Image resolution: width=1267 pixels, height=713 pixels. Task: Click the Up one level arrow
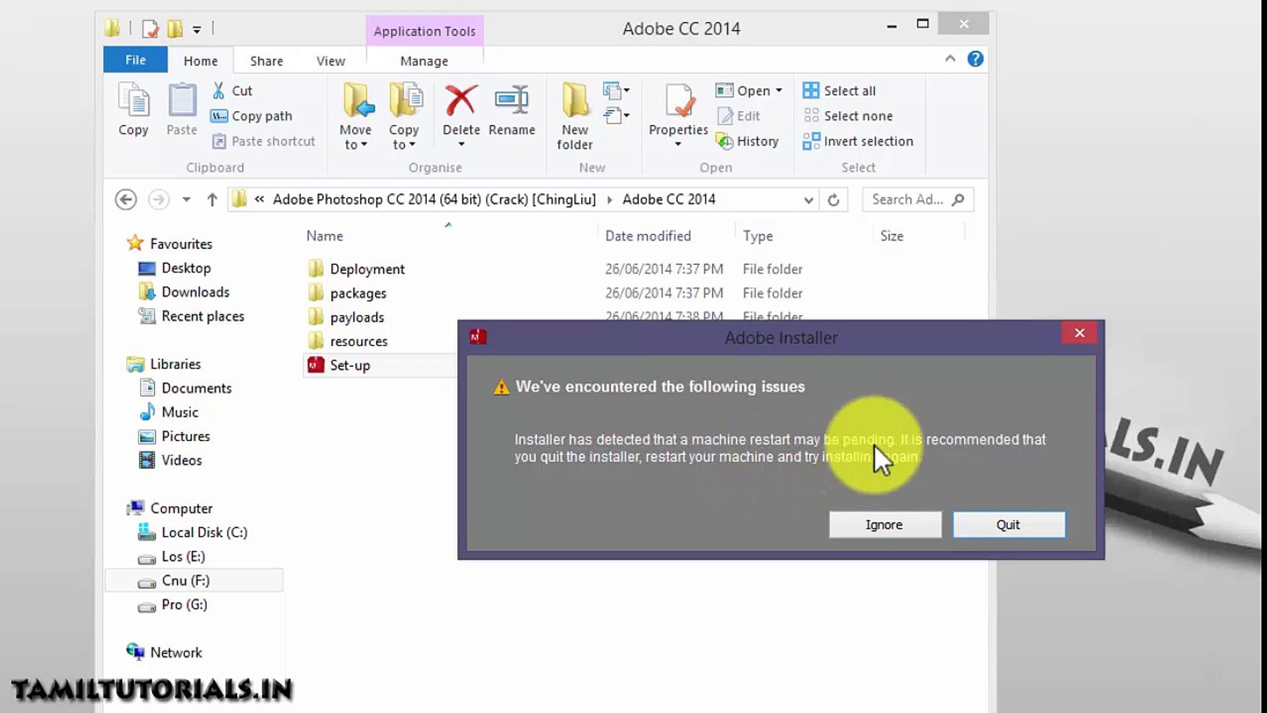(x=211, y=199)
